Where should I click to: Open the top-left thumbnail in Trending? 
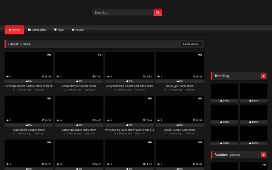tap(224, 91)
